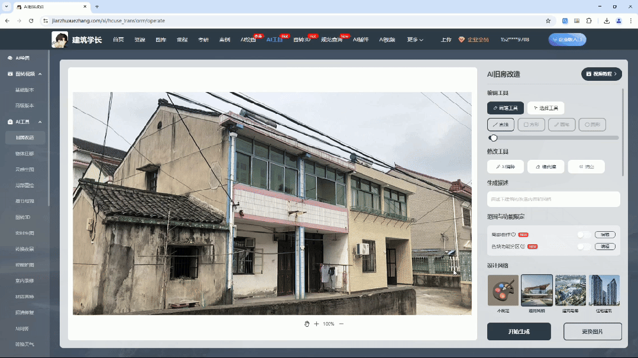
Task: Expand the 更多 dropdown in navigation
Action: [415, 40]
